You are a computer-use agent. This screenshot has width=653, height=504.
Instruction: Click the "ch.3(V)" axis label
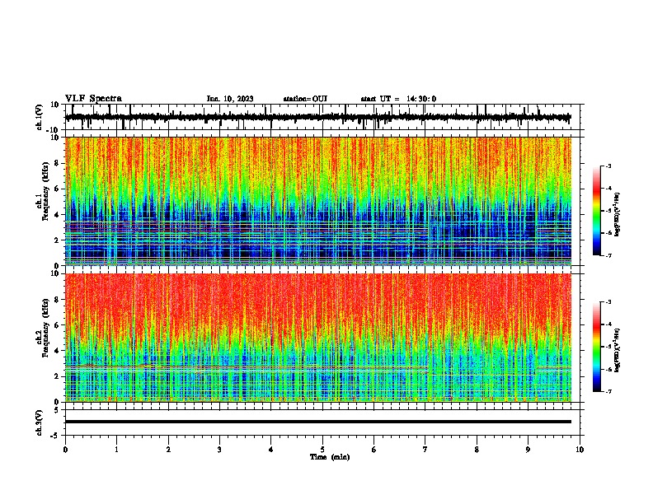[x=40, y=422]
